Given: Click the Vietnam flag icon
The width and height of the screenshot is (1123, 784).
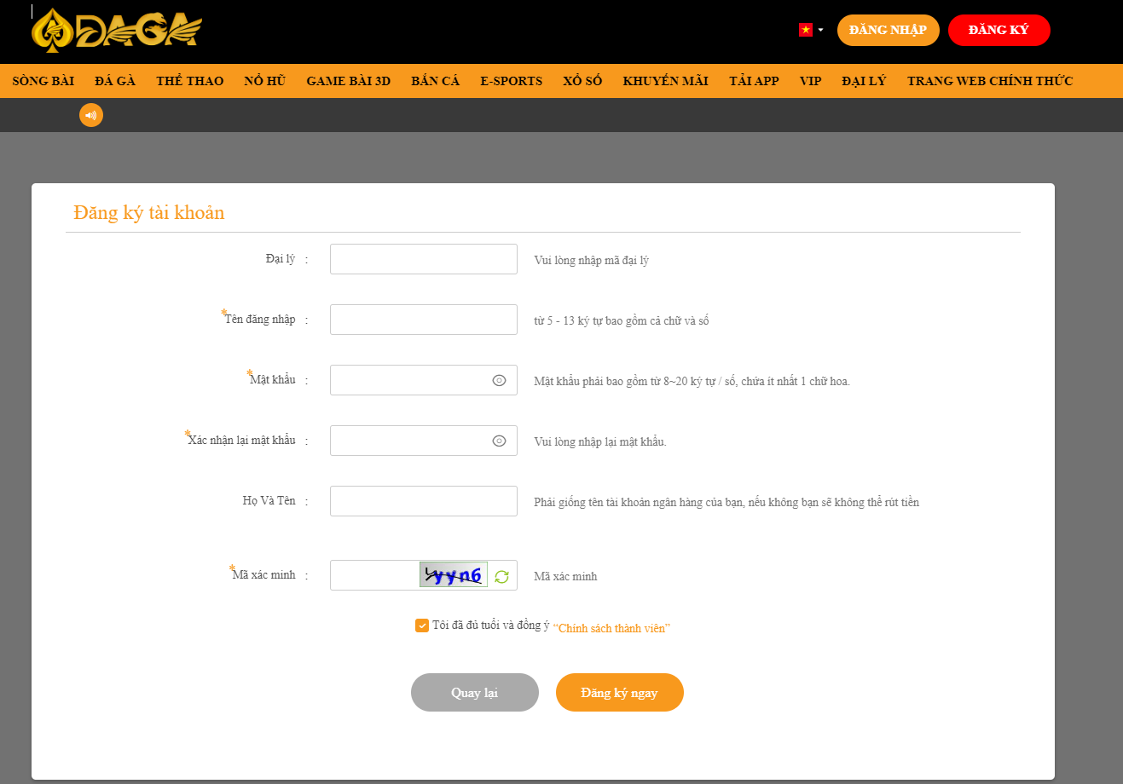Looking at the screenshot, I should [x=805, y=30].
